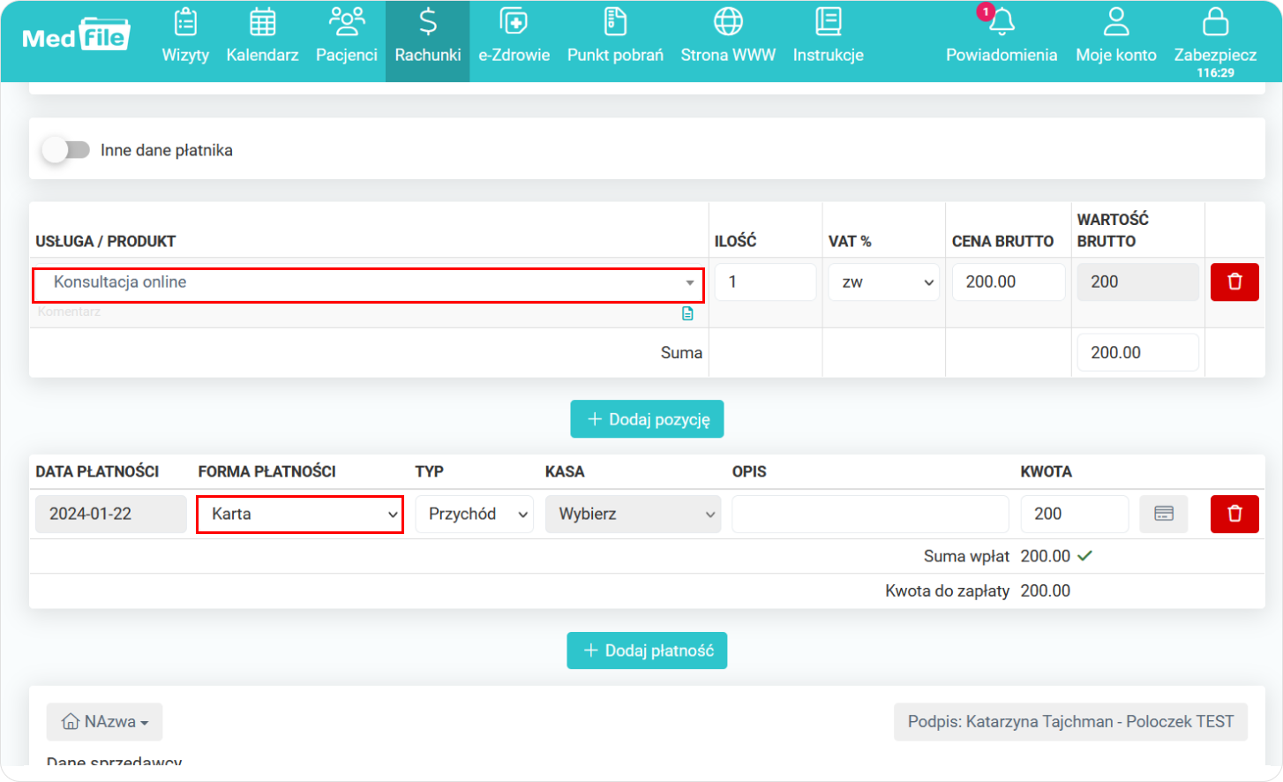Click the Komentarz field
The height and width of the screenshot is (782, 1283).
(353, 312)
